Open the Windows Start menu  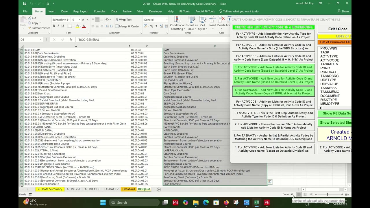103,203
